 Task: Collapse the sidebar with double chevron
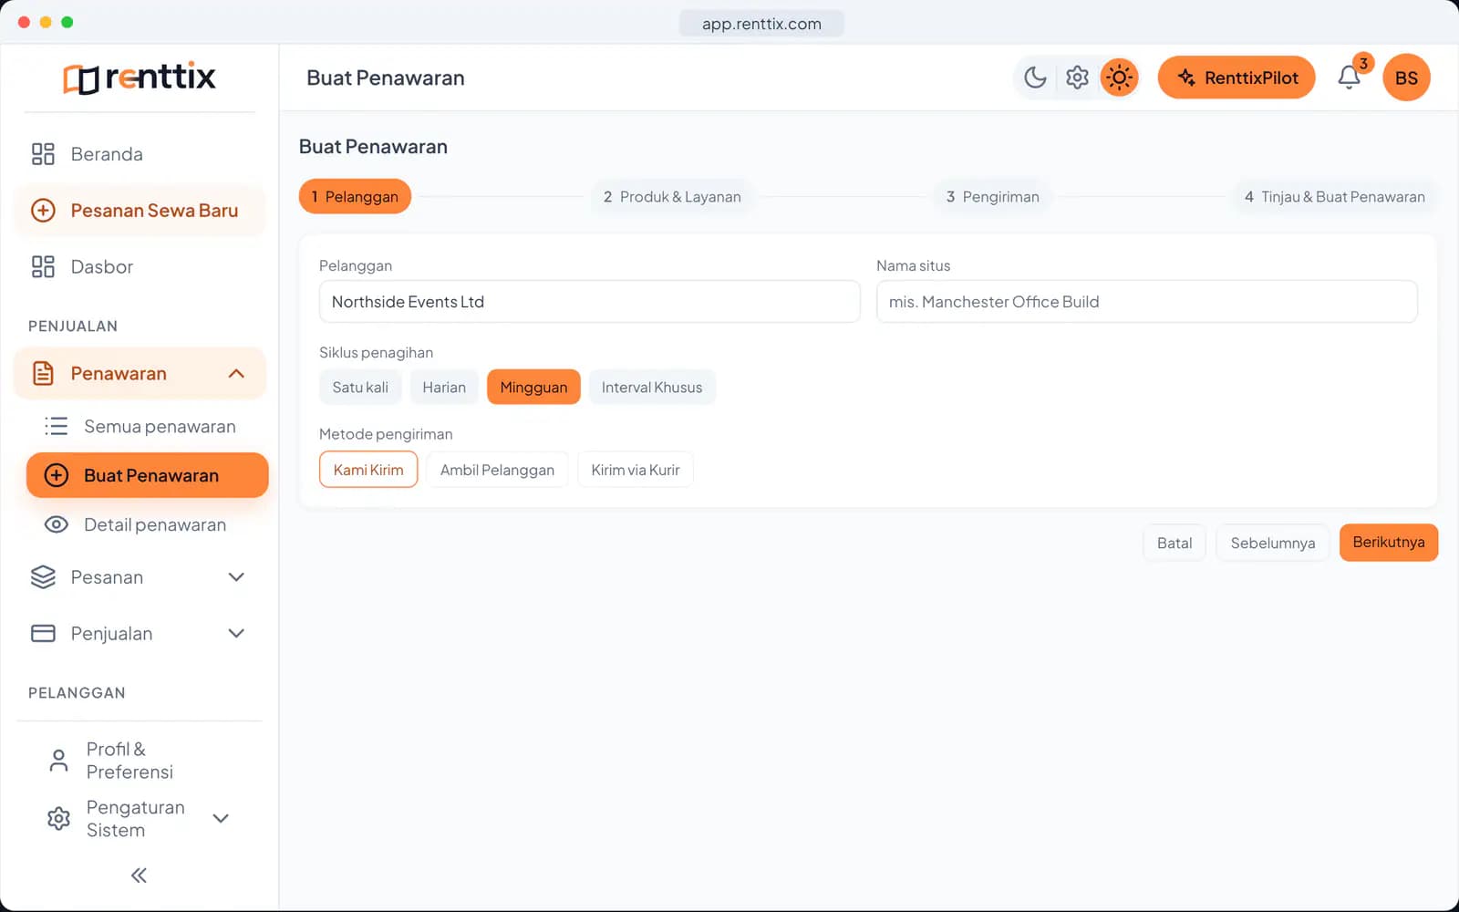click(139, 876)
